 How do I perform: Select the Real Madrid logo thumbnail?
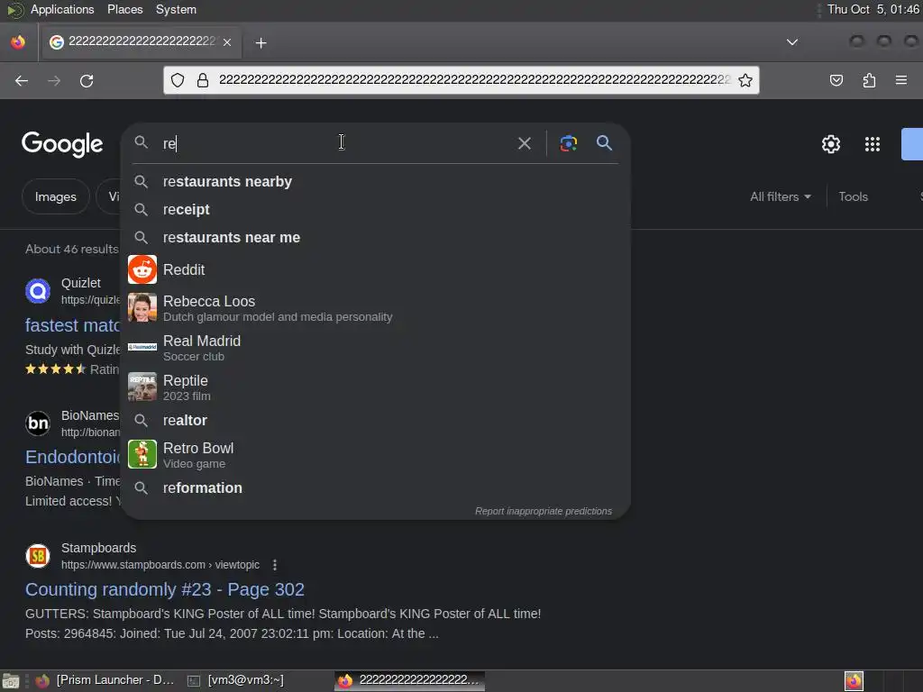(x=142, y=347)
